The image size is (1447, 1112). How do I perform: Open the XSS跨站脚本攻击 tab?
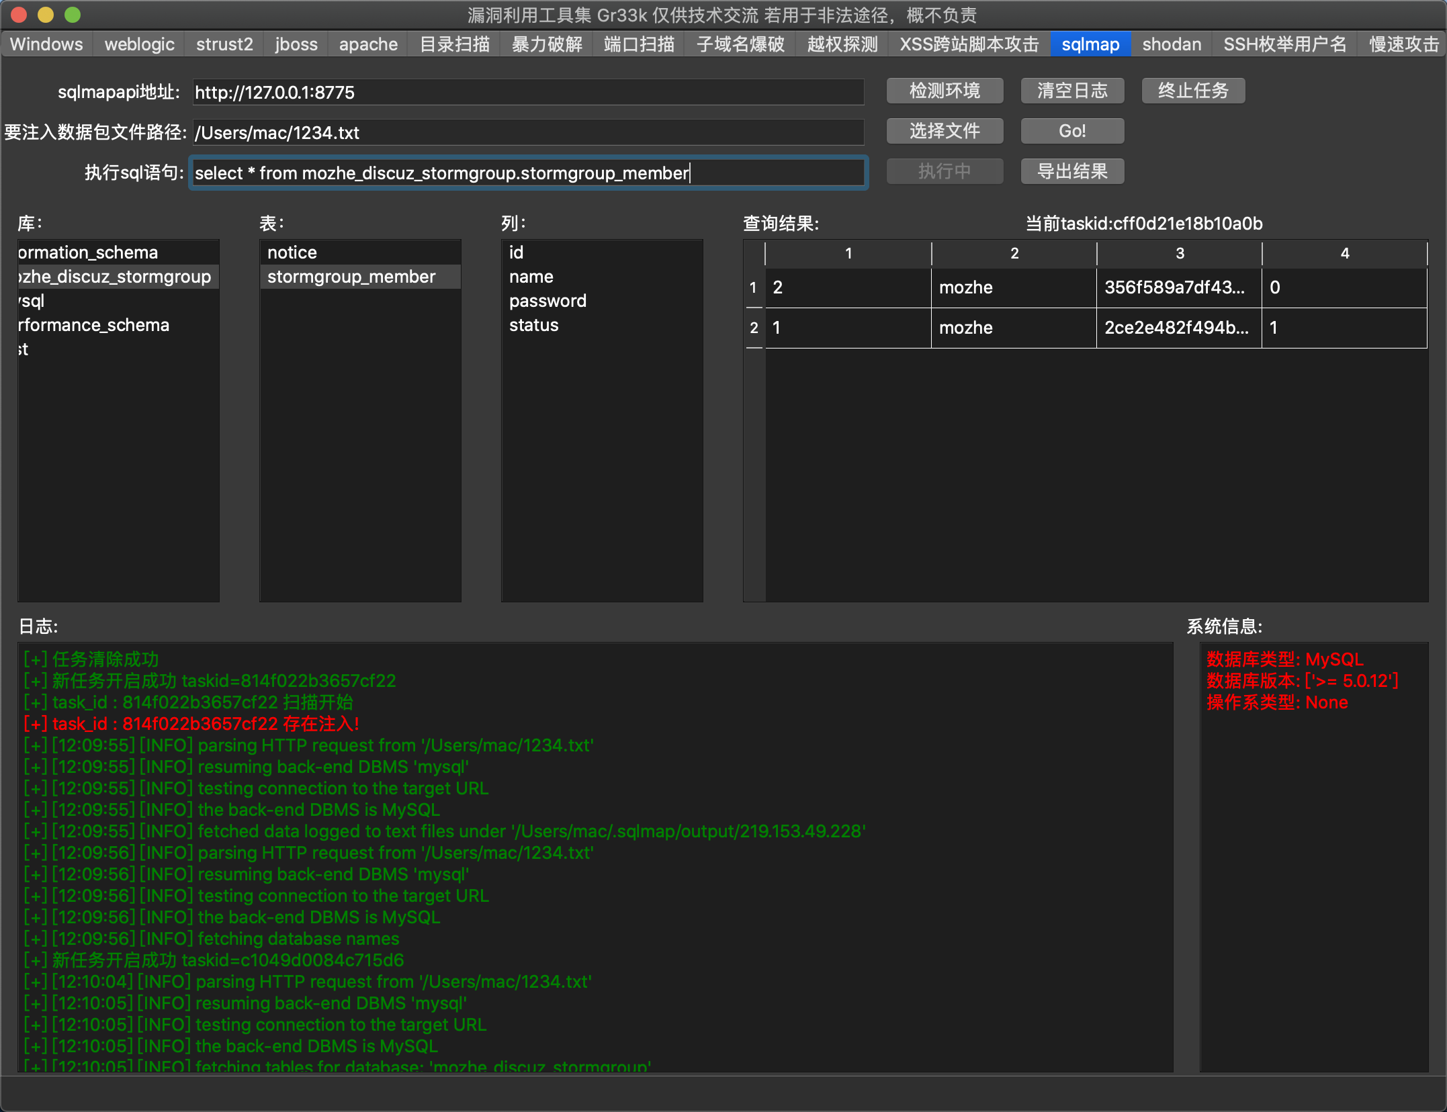(969, 44)
